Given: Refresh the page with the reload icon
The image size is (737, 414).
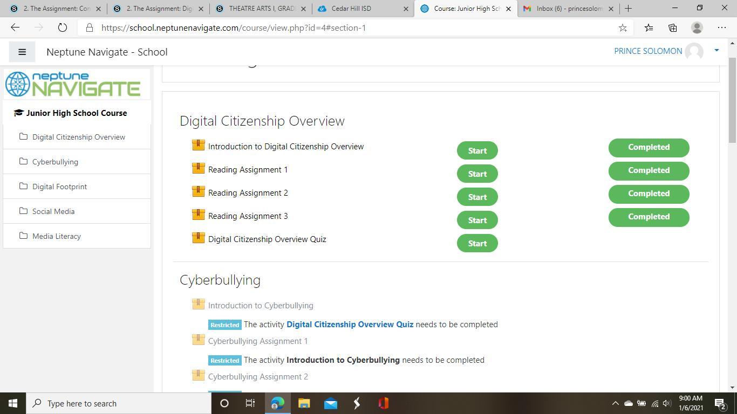Looking at the screenshot, I should [x=62, y=27].
